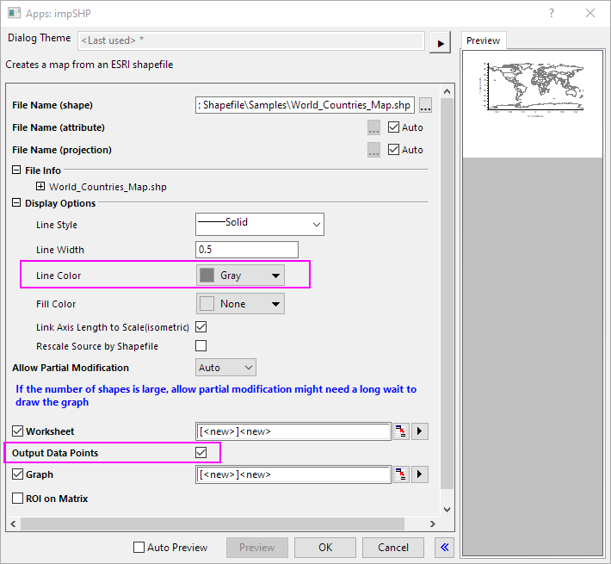Collapse the Display Options section
Viewport: 611px width, 564px height.
(17, 203)
